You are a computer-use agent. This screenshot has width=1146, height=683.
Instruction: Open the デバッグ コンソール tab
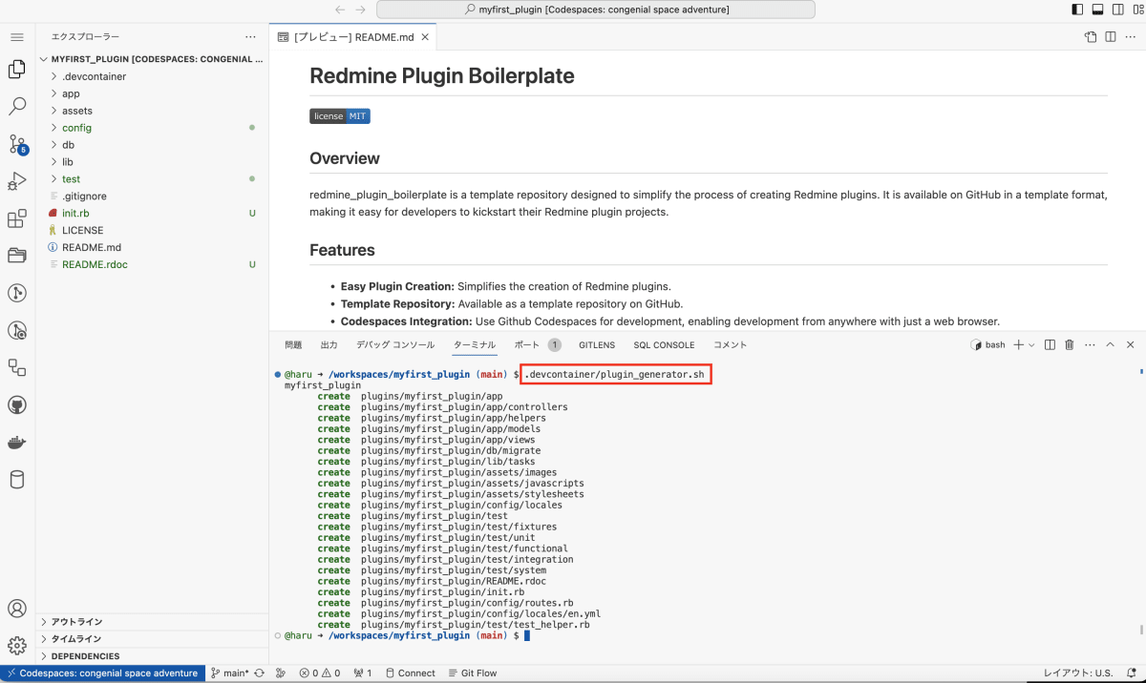[x=393, y=344]
